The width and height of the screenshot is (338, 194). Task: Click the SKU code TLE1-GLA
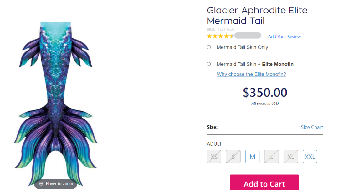(226, 29)
